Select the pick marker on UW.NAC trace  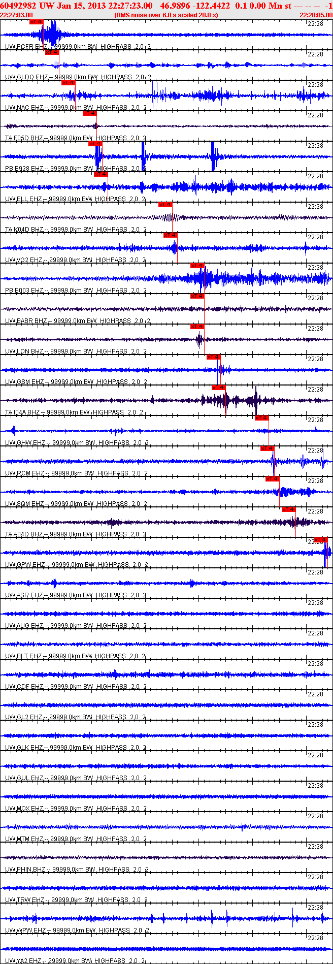point(68,83)
